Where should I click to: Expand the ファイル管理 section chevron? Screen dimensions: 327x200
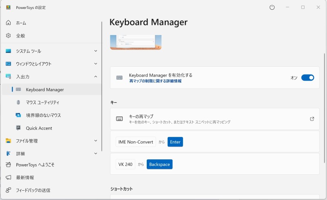tap(96, 141)
